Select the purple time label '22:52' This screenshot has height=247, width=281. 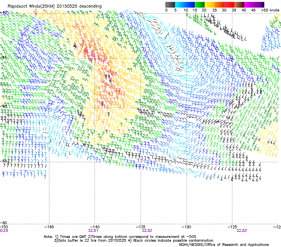147,231
